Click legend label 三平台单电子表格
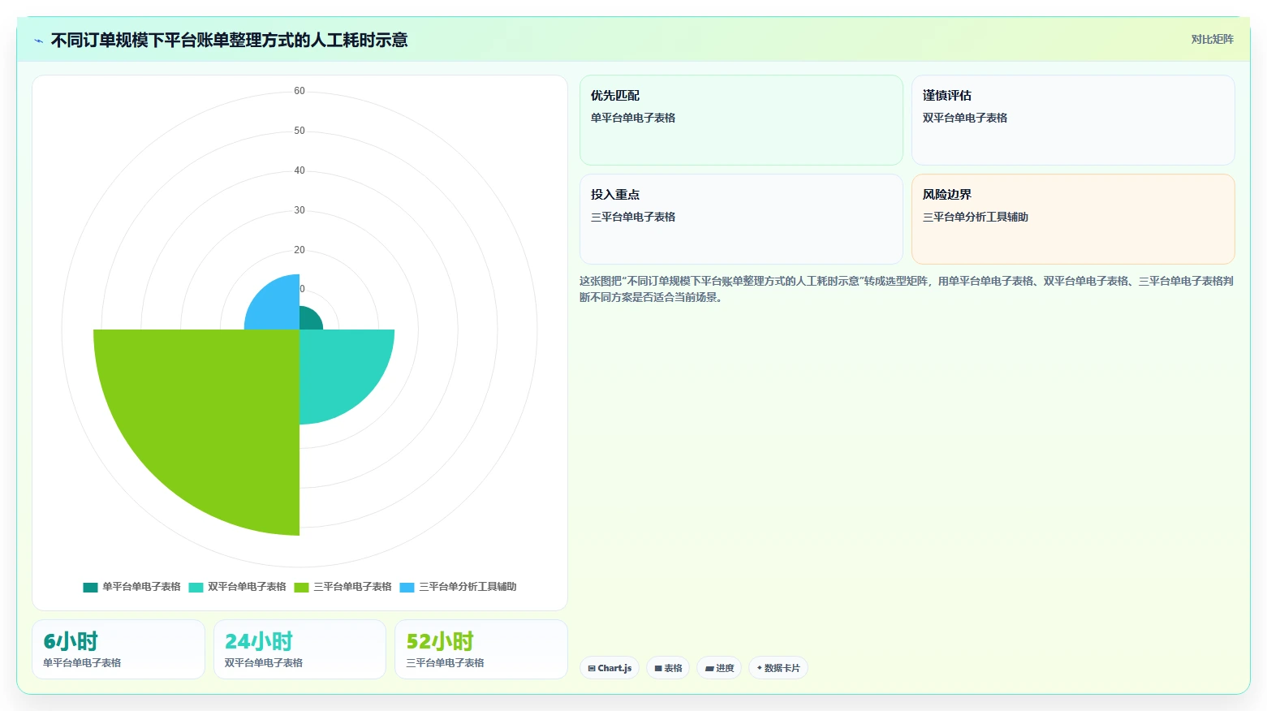The height and width of the screenshot is (711, 1267). [x=352, y=587]
